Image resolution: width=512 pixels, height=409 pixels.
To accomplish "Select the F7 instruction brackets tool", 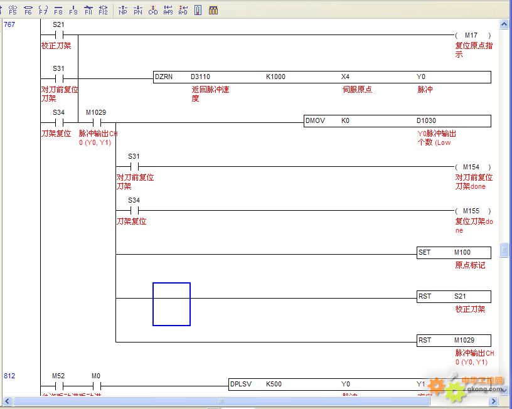I will coord(43,10).
